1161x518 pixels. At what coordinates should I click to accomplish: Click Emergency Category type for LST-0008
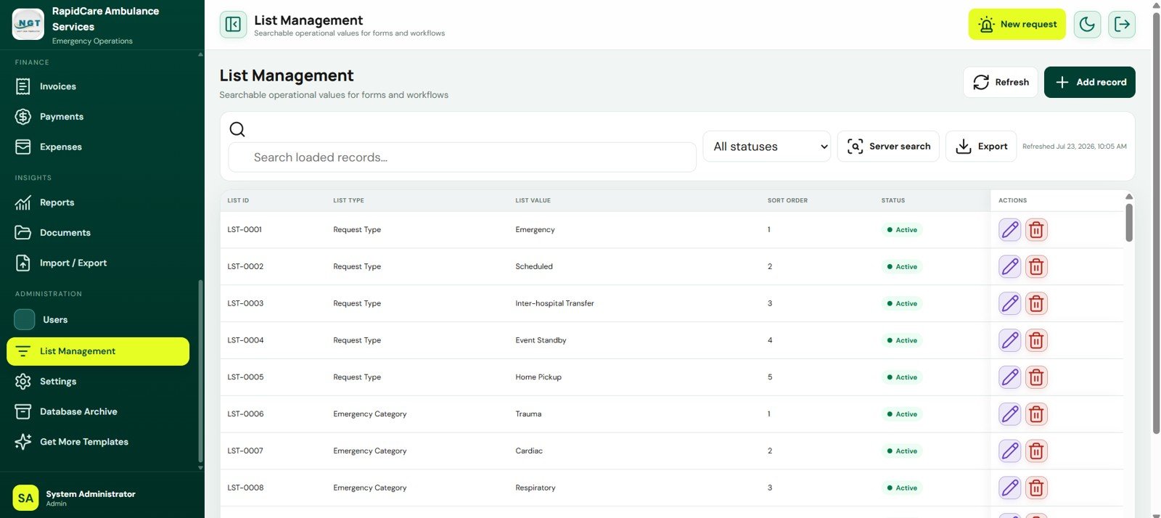pos(369,488)
